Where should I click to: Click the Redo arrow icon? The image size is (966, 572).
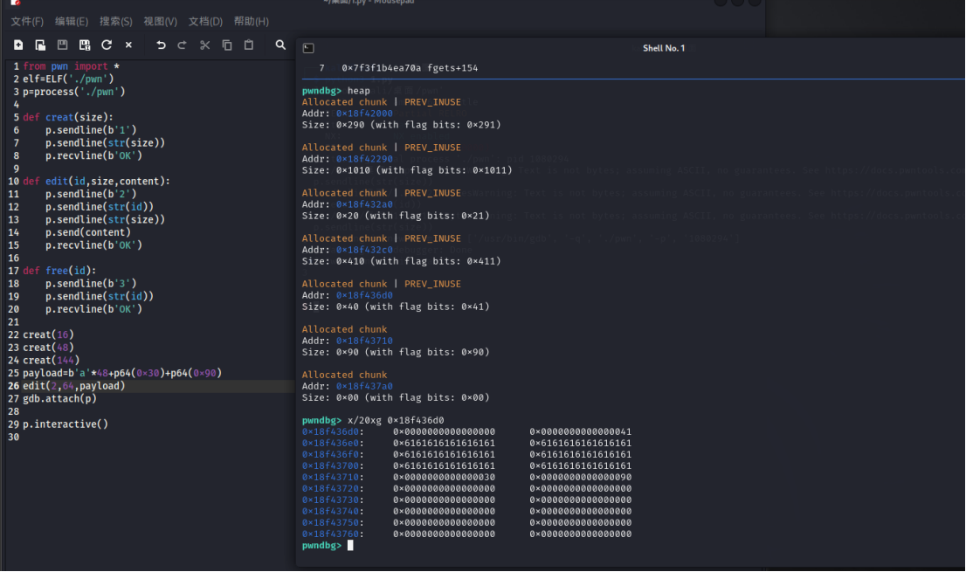tap(183, 45)
